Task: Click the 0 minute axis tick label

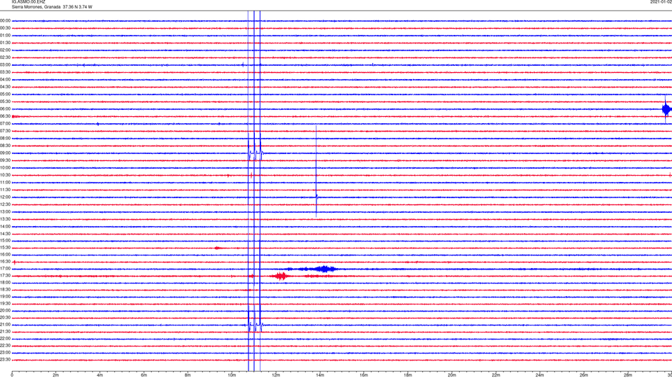Action: tap(12, 375)
